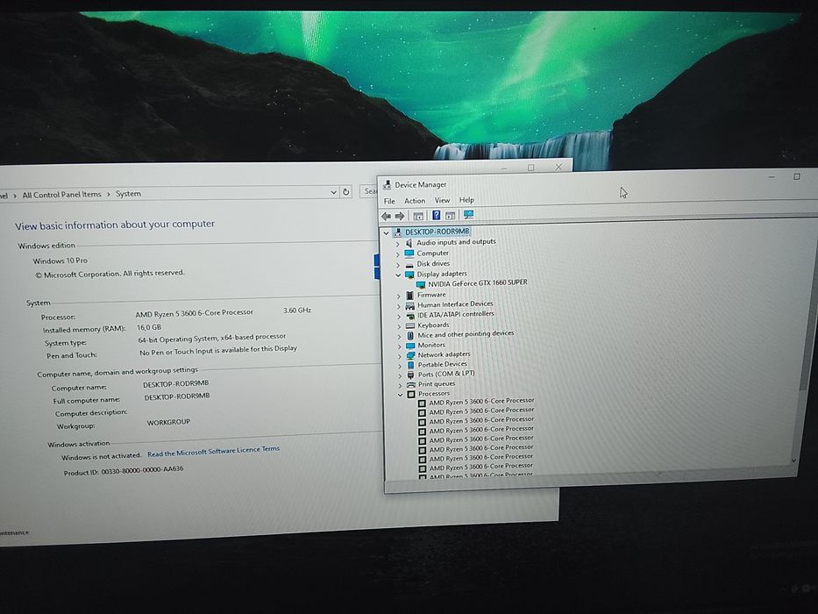The image size is (818, 614).
Task: Select the Portable Devices row
Action: pyautogui.click(x=443, y=364)
